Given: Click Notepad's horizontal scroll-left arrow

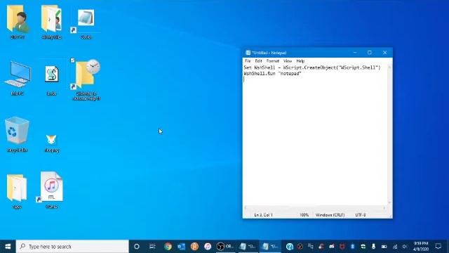Looking at the screenshot, I should [x=245, y=208].
